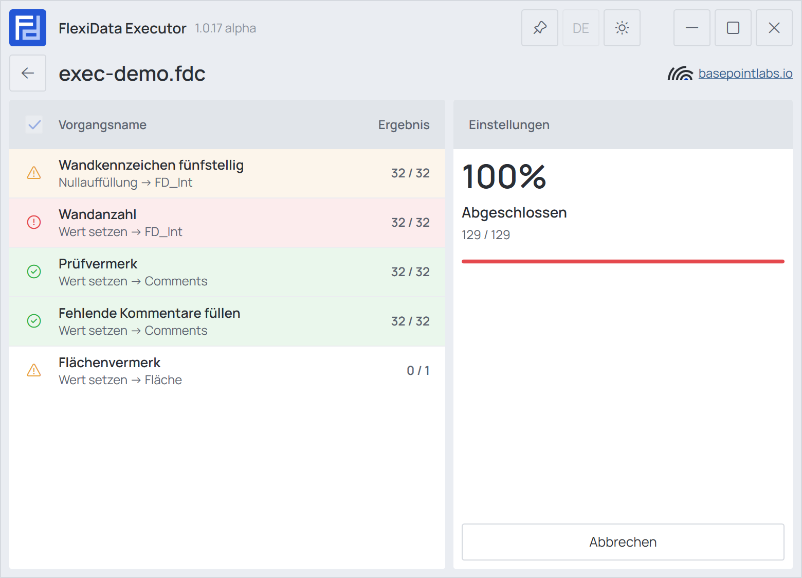The image size is (802, 578).
Task: Click the basepointlabs wifi-style logo
Action: point(680,74)
